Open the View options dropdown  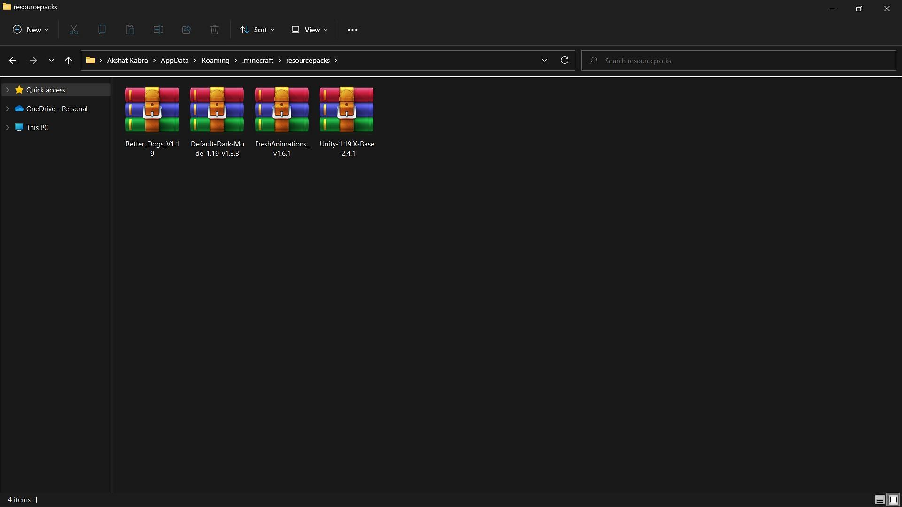pyautogui.click(x=310, y=30)
